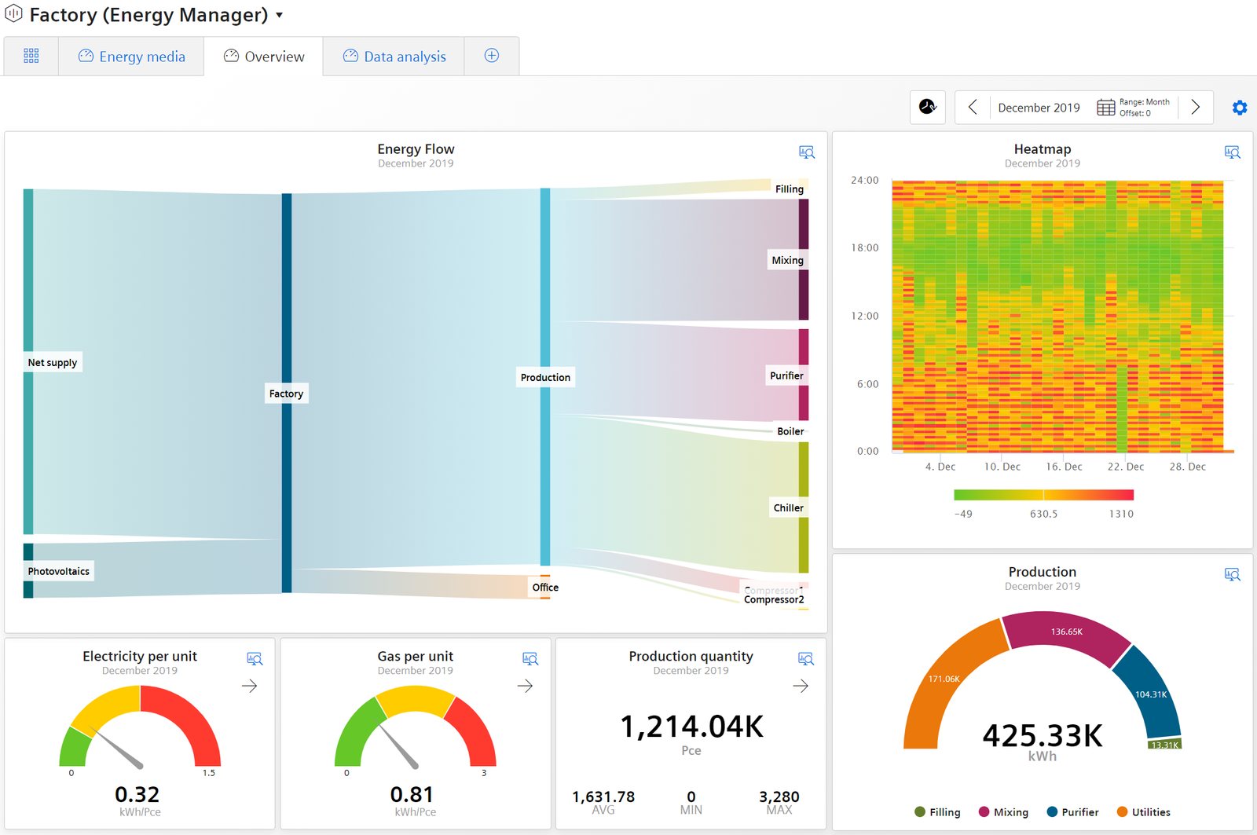Open the dashboard grid overview icon tab
1257x835 pixels.
[31, 56]
